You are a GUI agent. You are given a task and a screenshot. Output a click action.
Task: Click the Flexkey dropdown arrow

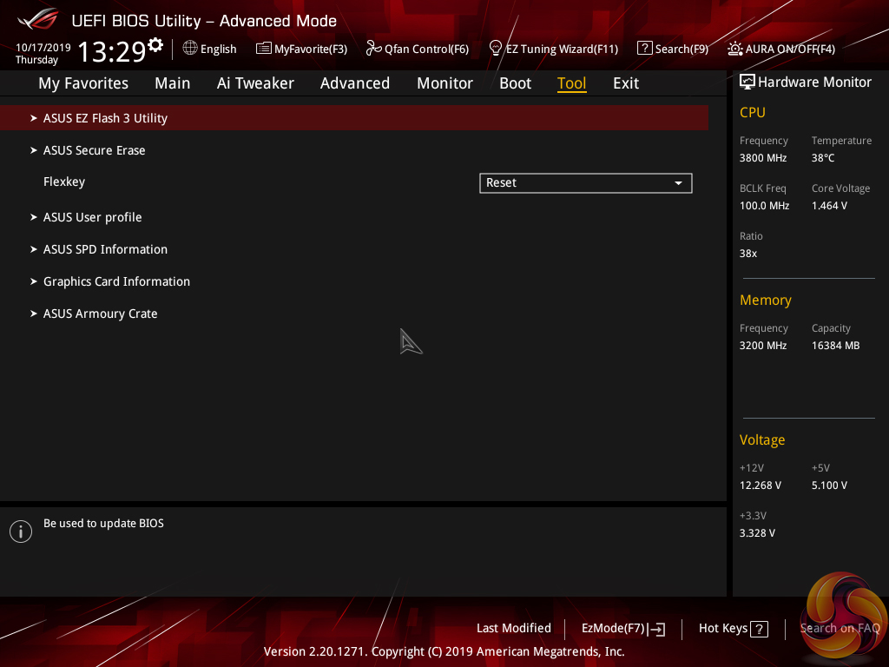point(678,183)
